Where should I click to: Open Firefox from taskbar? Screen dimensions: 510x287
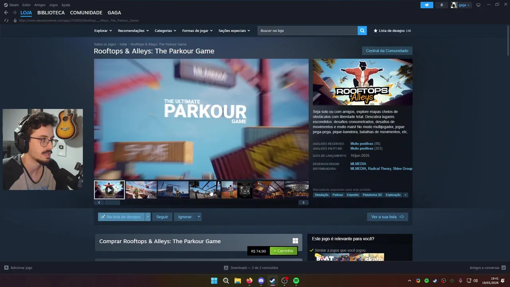tap(249, 281)
